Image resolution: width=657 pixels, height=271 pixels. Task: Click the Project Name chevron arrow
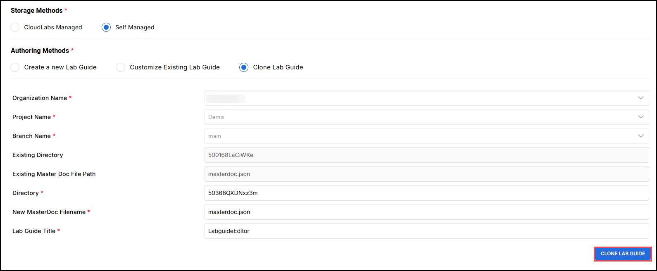pos(640,117)
